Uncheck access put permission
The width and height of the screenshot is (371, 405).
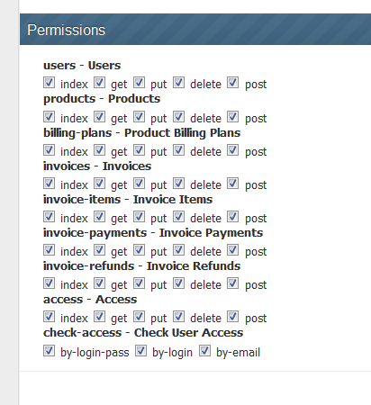coord(139,317)
